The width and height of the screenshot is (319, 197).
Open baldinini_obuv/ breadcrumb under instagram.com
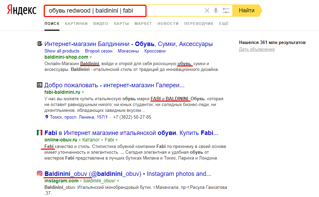pos(99,181)
